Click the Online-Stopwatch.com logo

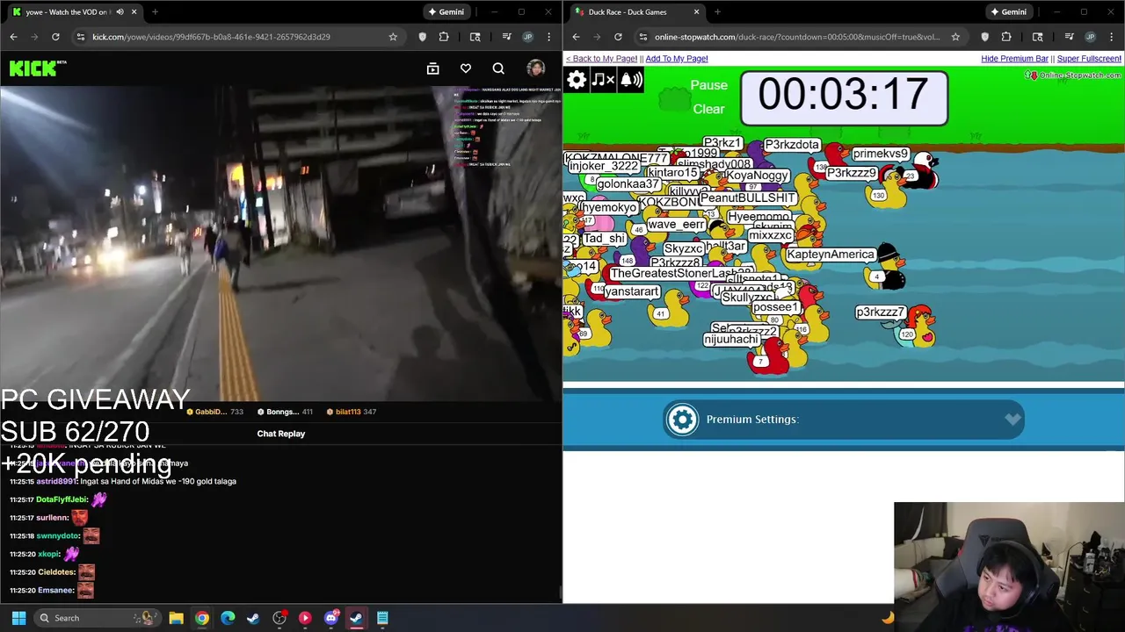pyautogui.click(x=1073, y=75)
